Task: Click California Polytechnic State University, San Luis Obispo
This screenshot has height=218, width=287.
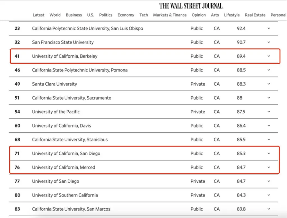Action: tap(87, 29)
